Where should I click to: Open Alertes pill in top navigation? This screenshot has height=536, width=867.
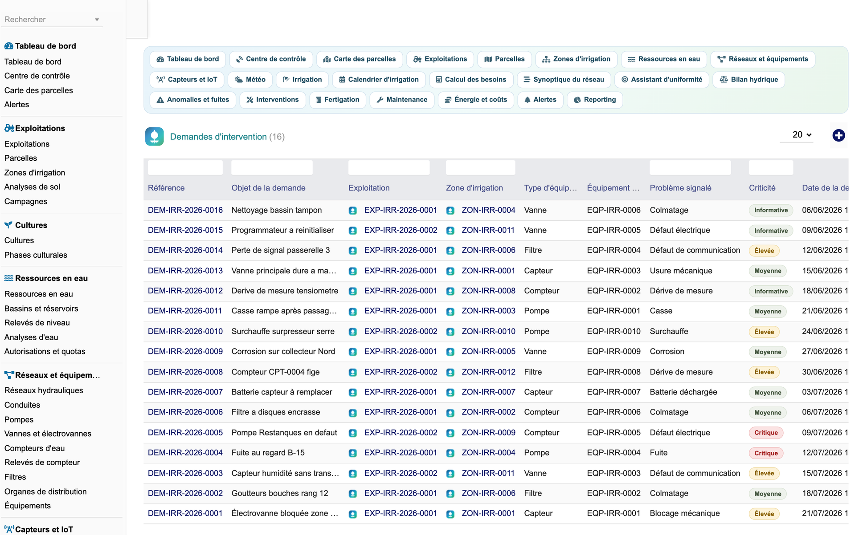(x=540, y=100)
